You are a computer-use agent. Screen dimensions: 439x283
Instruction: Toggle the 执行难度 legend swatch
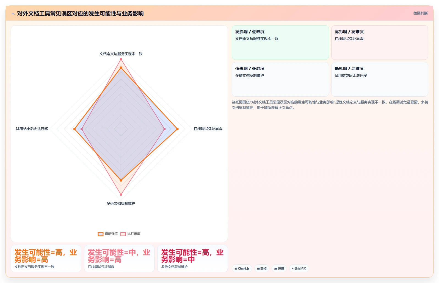[123, 234]
